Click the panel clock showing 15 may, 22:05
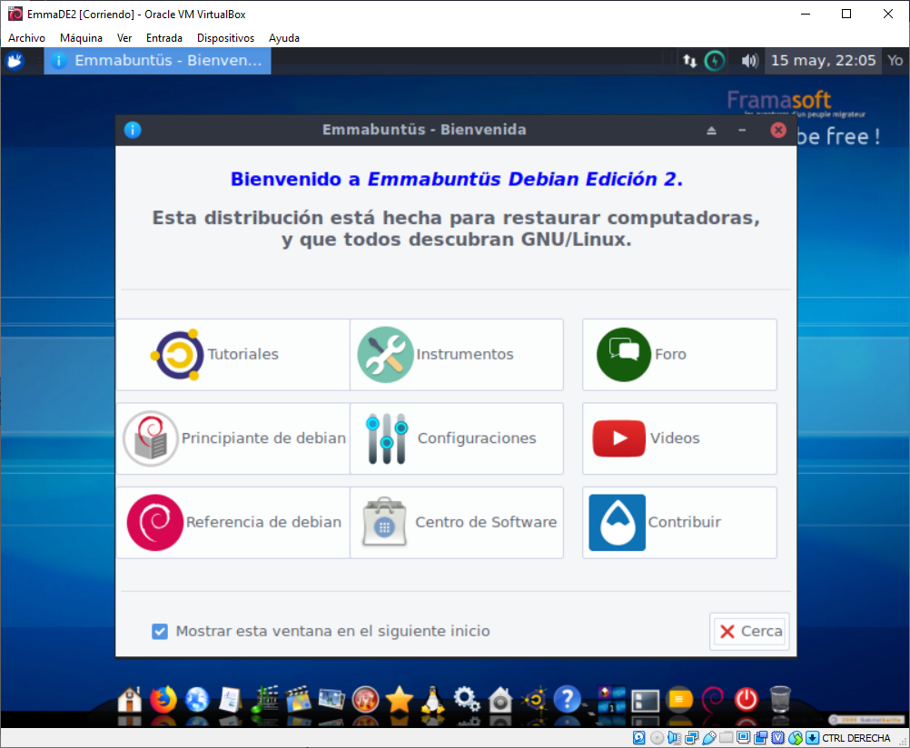Viewport: 910px width, 748px height. click(x=823, y=61)
